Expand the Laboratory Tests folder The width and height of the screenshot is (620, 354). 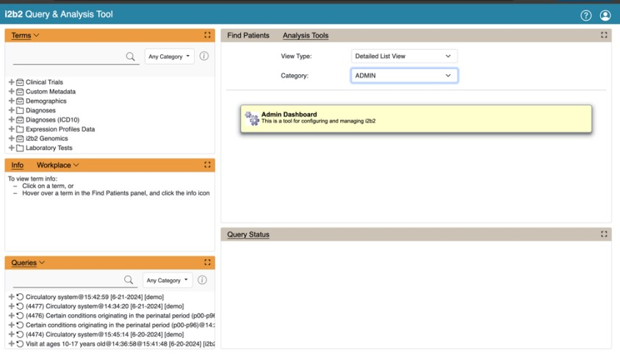11,148
